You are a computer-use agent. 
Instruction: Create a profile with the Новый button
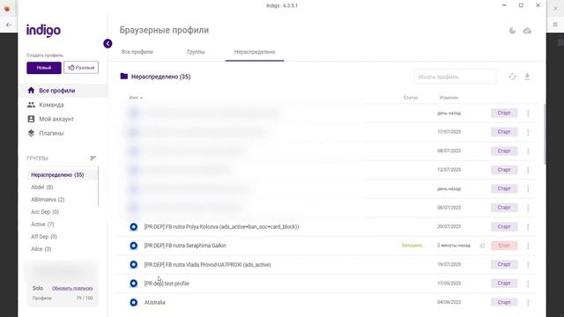[x=44, y=68]
